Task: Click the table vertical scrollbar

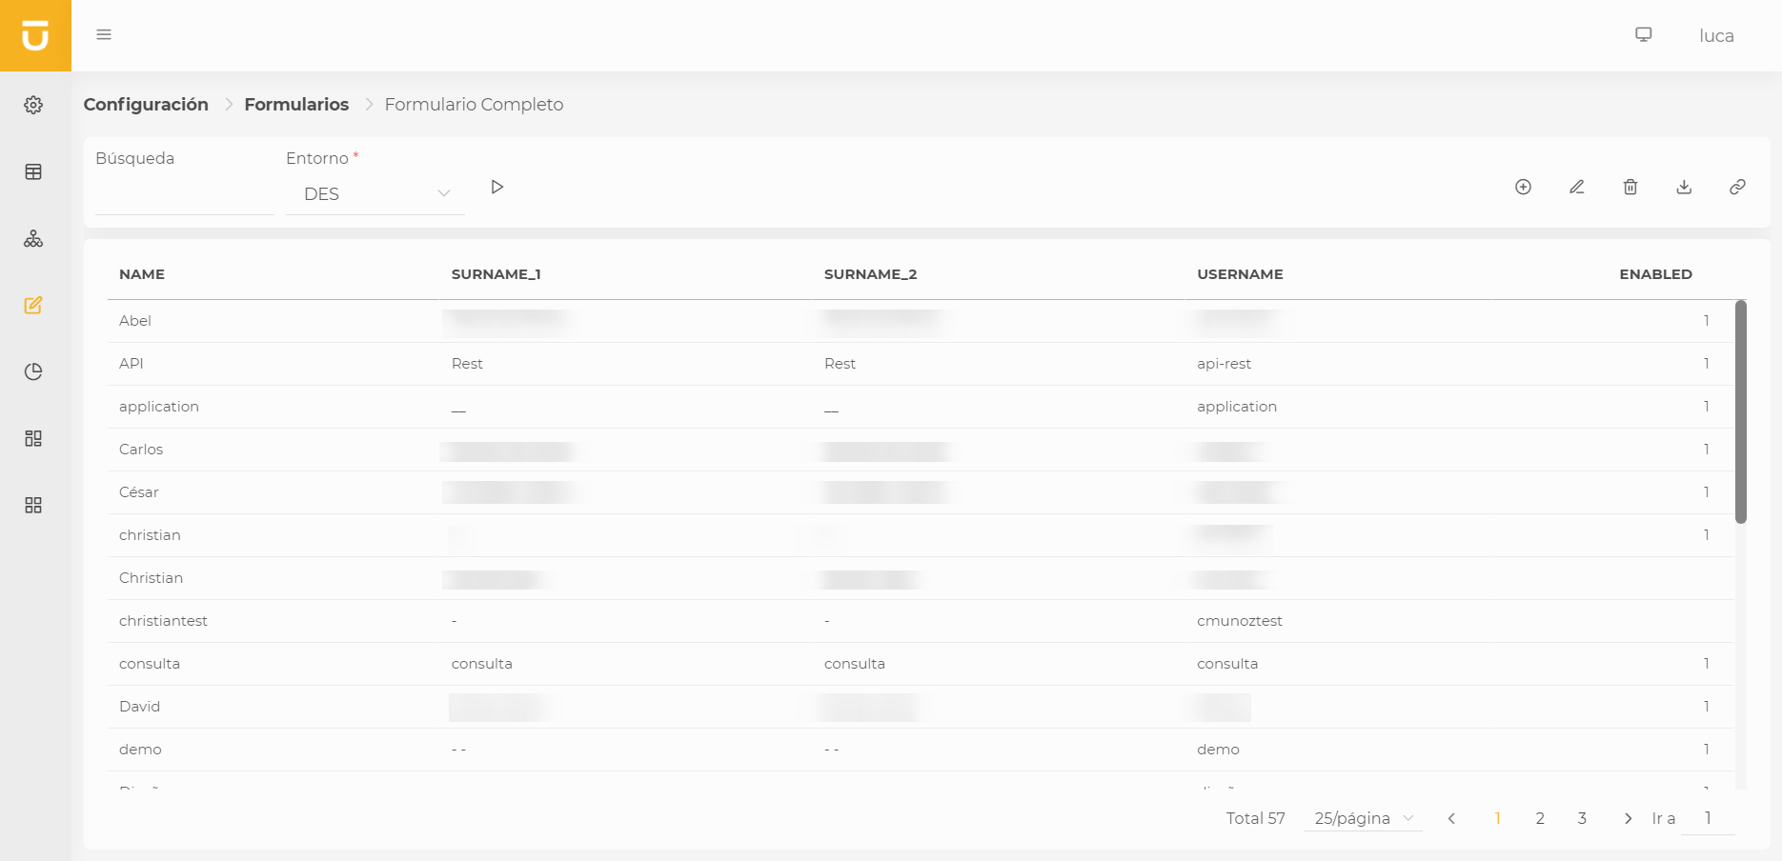Action: [1740, 411]
